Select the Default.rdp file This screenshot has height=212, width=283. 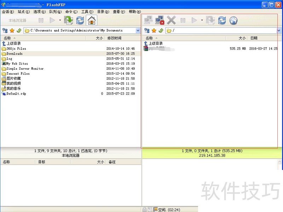click(x=16, y=94)
